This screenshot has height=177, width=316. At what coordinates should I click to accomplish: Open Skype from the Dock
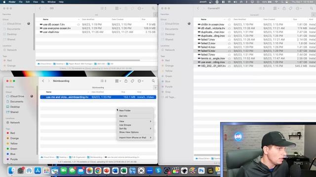point(158,171)
